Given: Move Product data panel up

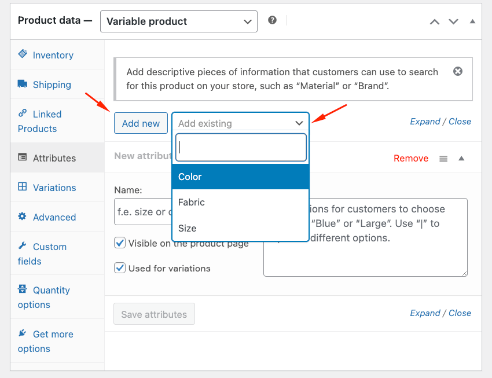Looking at the screenshot, I should tap(435, 21).
